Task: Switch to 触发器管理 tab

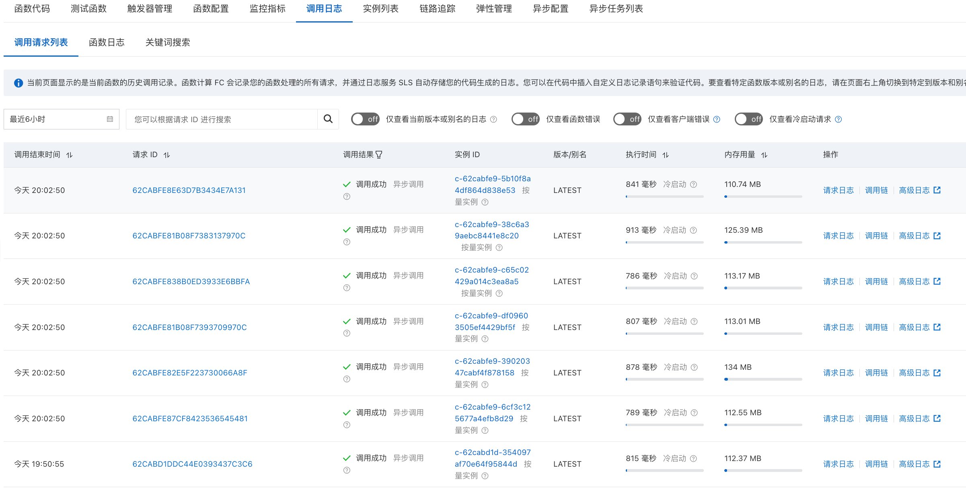Action: (x=150, y=9)
